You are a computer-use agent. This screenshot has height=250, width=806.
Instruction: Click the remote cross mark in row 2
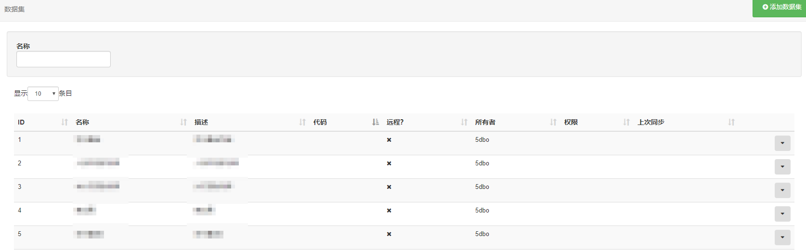coord(389,163)
